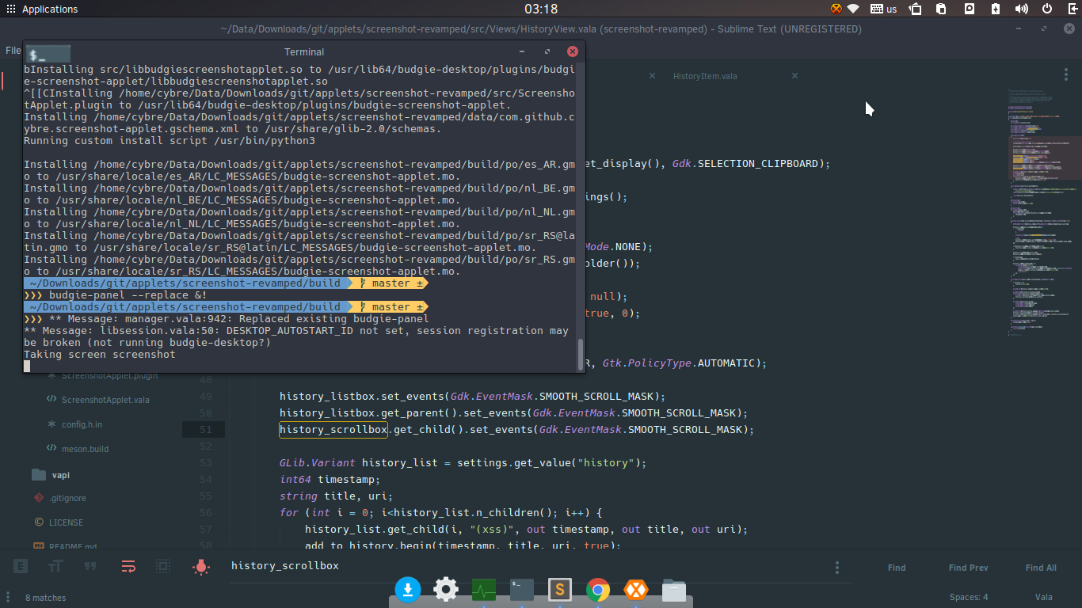Toggle highlight matches lightbulb option
The height and width of the screenshot is (608, 1082).
click(x=201, y=566)
